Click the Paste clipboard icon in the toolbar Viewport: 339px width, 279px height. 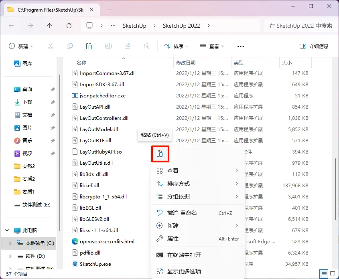(89, 46)
